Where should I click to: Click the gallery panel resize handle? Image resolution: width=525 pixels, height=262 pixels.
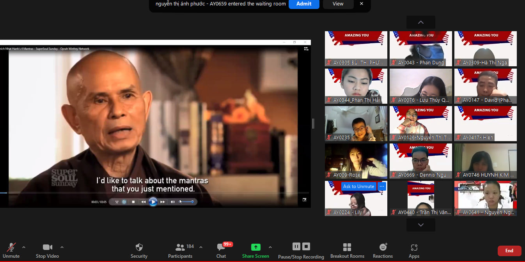313,124
